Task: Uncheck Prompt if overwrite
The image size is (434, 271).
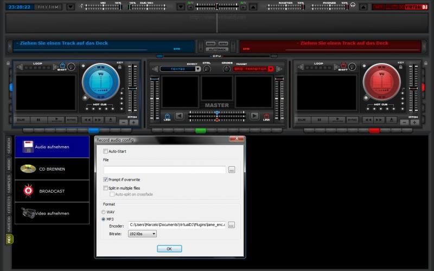Action: pos(105,180)
